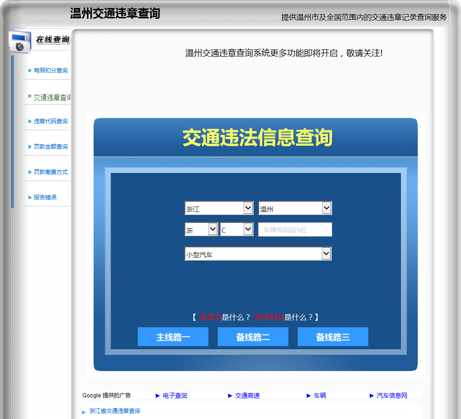461x419 pixels.
Task: Click the camera icon beside 在线查询
Action: (20, 41)
